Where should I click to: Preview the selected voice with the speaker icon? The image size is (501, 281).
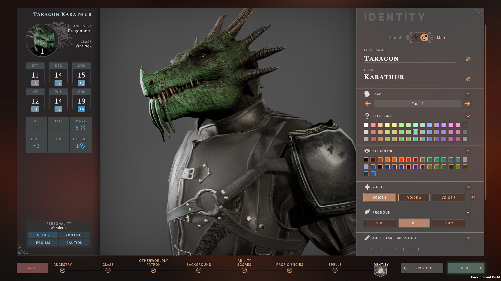(x=473, y=197)
